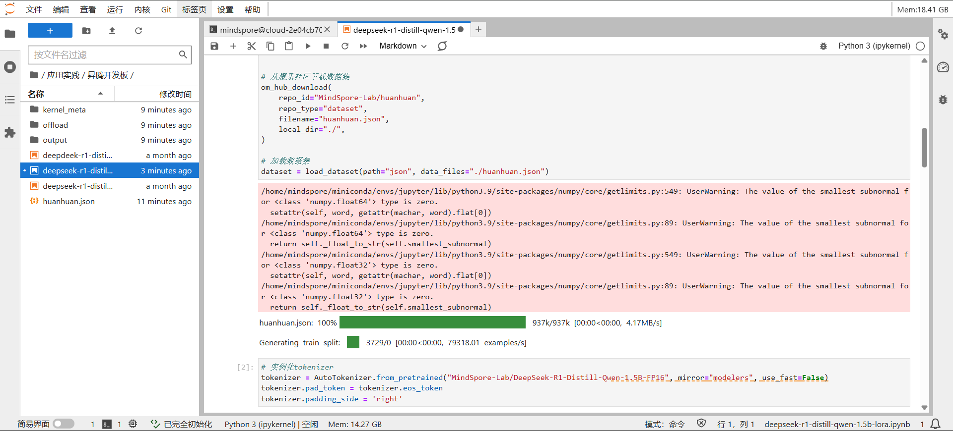Enable debugger with the toolbar bug icon
The width and height of the screenshot is (953, 431).
[823, 46]
